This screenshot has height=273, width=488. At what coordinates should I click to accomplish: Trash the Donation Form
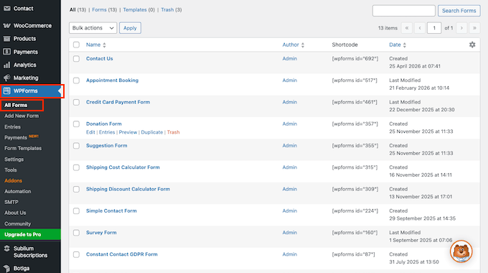[174, 132]
